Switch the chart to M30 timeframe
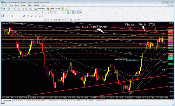The height and width of the screenshot is (106, 175). 59,20
